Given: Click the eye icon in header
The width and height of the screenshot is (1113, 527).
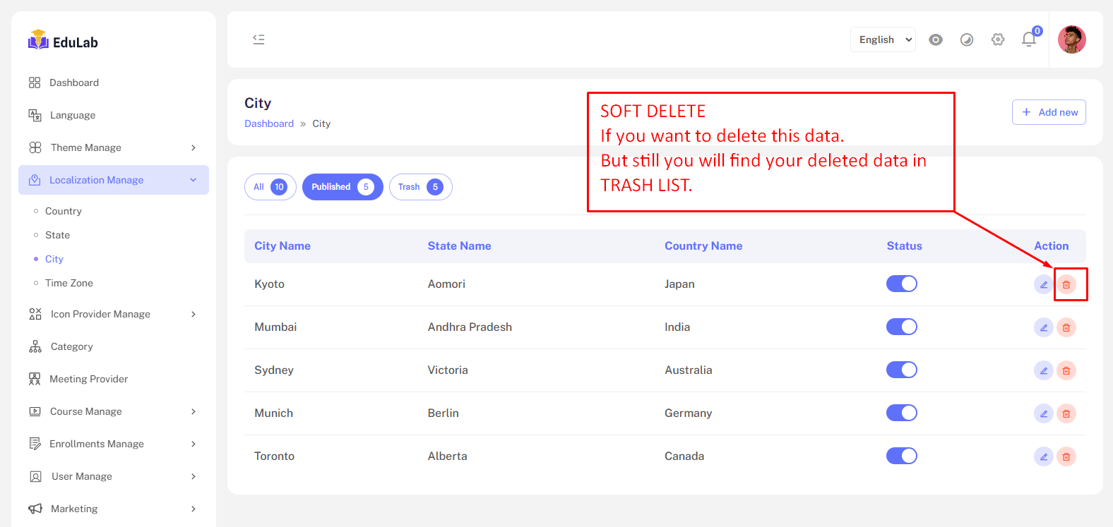Looking at the screenshot, I should click(936, 40).
